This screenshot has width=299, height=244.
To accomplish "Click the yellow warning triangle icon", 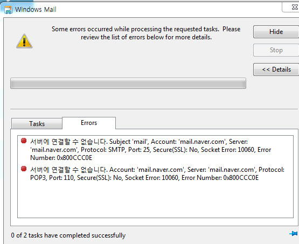I will click(x=24, y=41).
